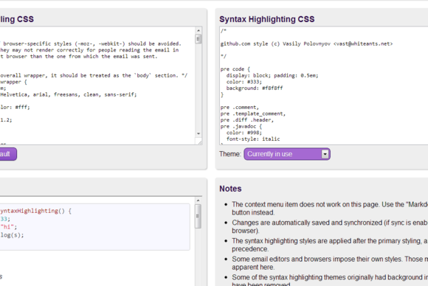Screen dimensions: 428x286
Task: Click the note about syntax highlighting styles precedence
Action: (330, 245)
